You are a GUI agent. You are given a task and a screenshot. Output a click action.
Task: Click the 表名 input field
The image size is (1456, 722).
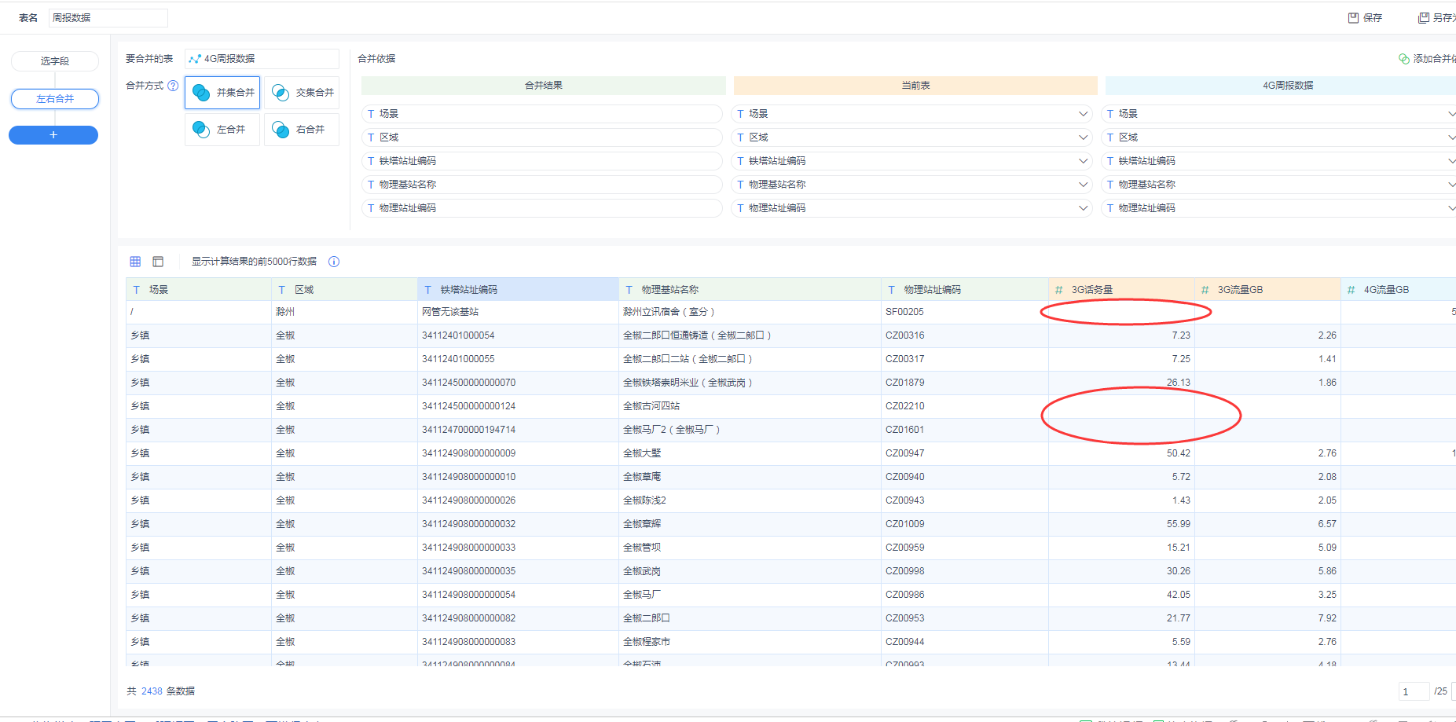(108, 18)
